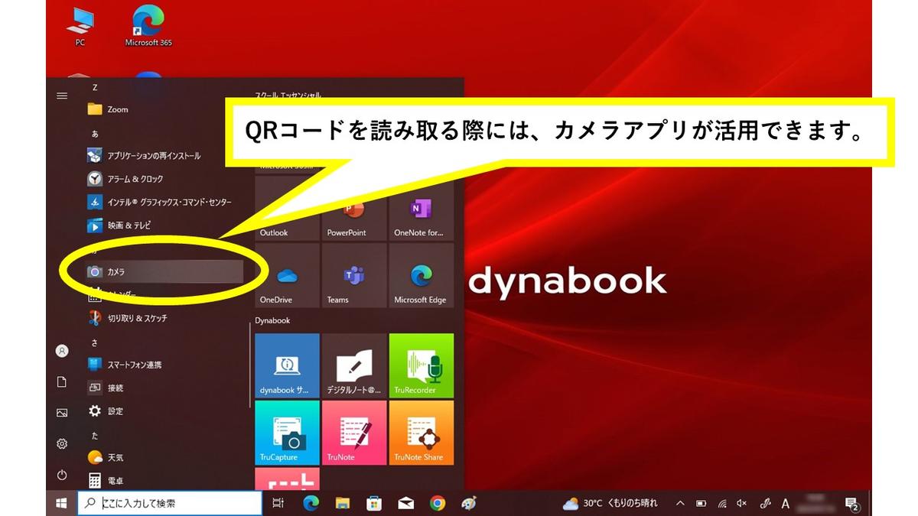Open Documents from the Start rail
This screenshot has width=918, height=516.
(62, 382)
